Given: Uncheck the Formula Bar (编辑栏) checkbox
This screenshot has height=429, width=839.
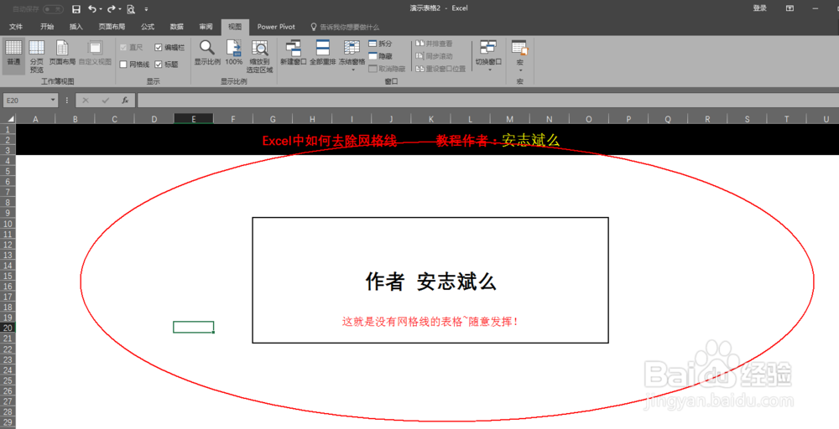Looking at the screenshot, I should tap(159, 48).
